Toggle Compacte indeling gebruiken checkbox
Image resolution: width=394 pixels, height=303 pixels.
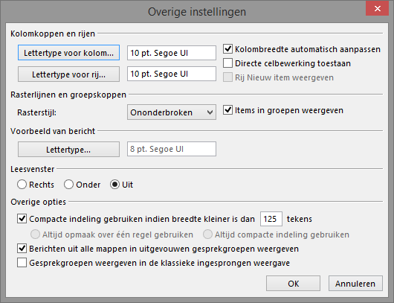point(22,218)
